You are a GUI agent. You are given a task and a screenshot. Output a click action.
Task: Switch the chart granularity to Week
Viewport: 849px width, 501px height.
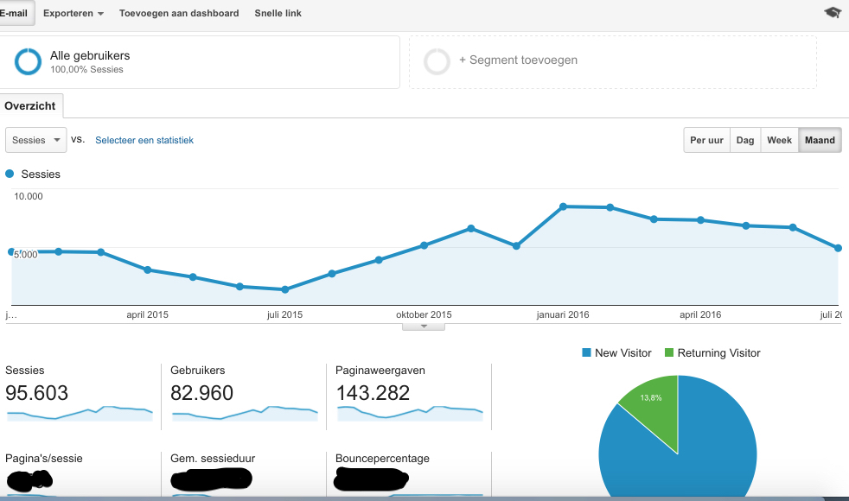pos(779,140)
